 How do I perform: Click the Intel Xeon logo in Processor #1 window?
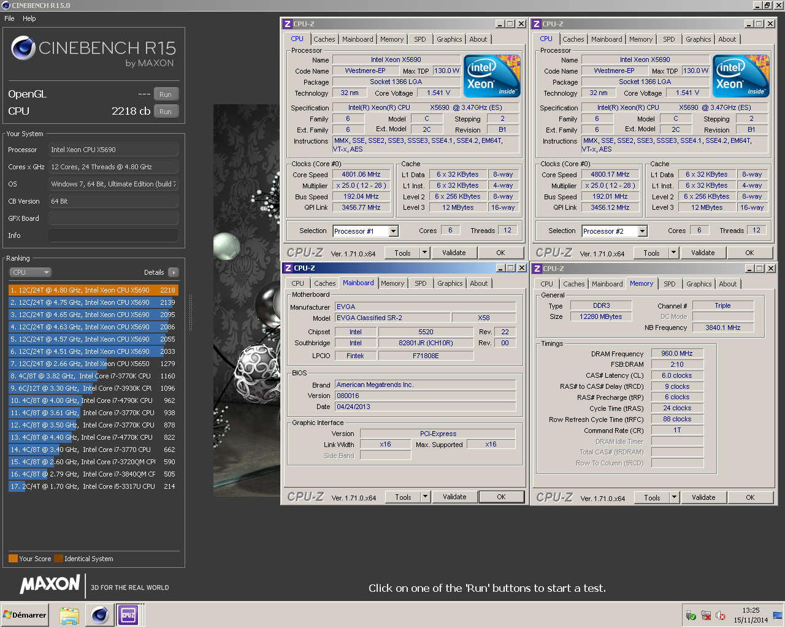(492, 75)
